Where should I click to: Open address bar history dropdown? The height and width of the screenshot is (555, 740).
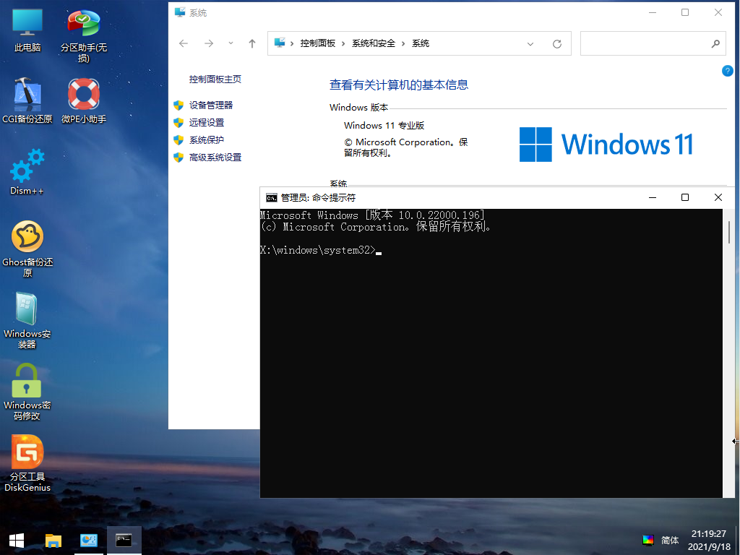[530, 44]
